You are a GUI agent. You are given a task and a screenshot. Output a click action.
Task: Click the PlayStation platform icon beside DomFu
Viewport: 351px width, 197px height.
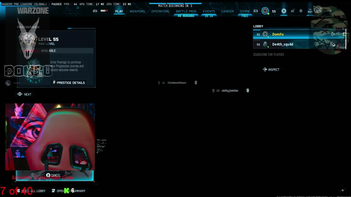(333, 34)
